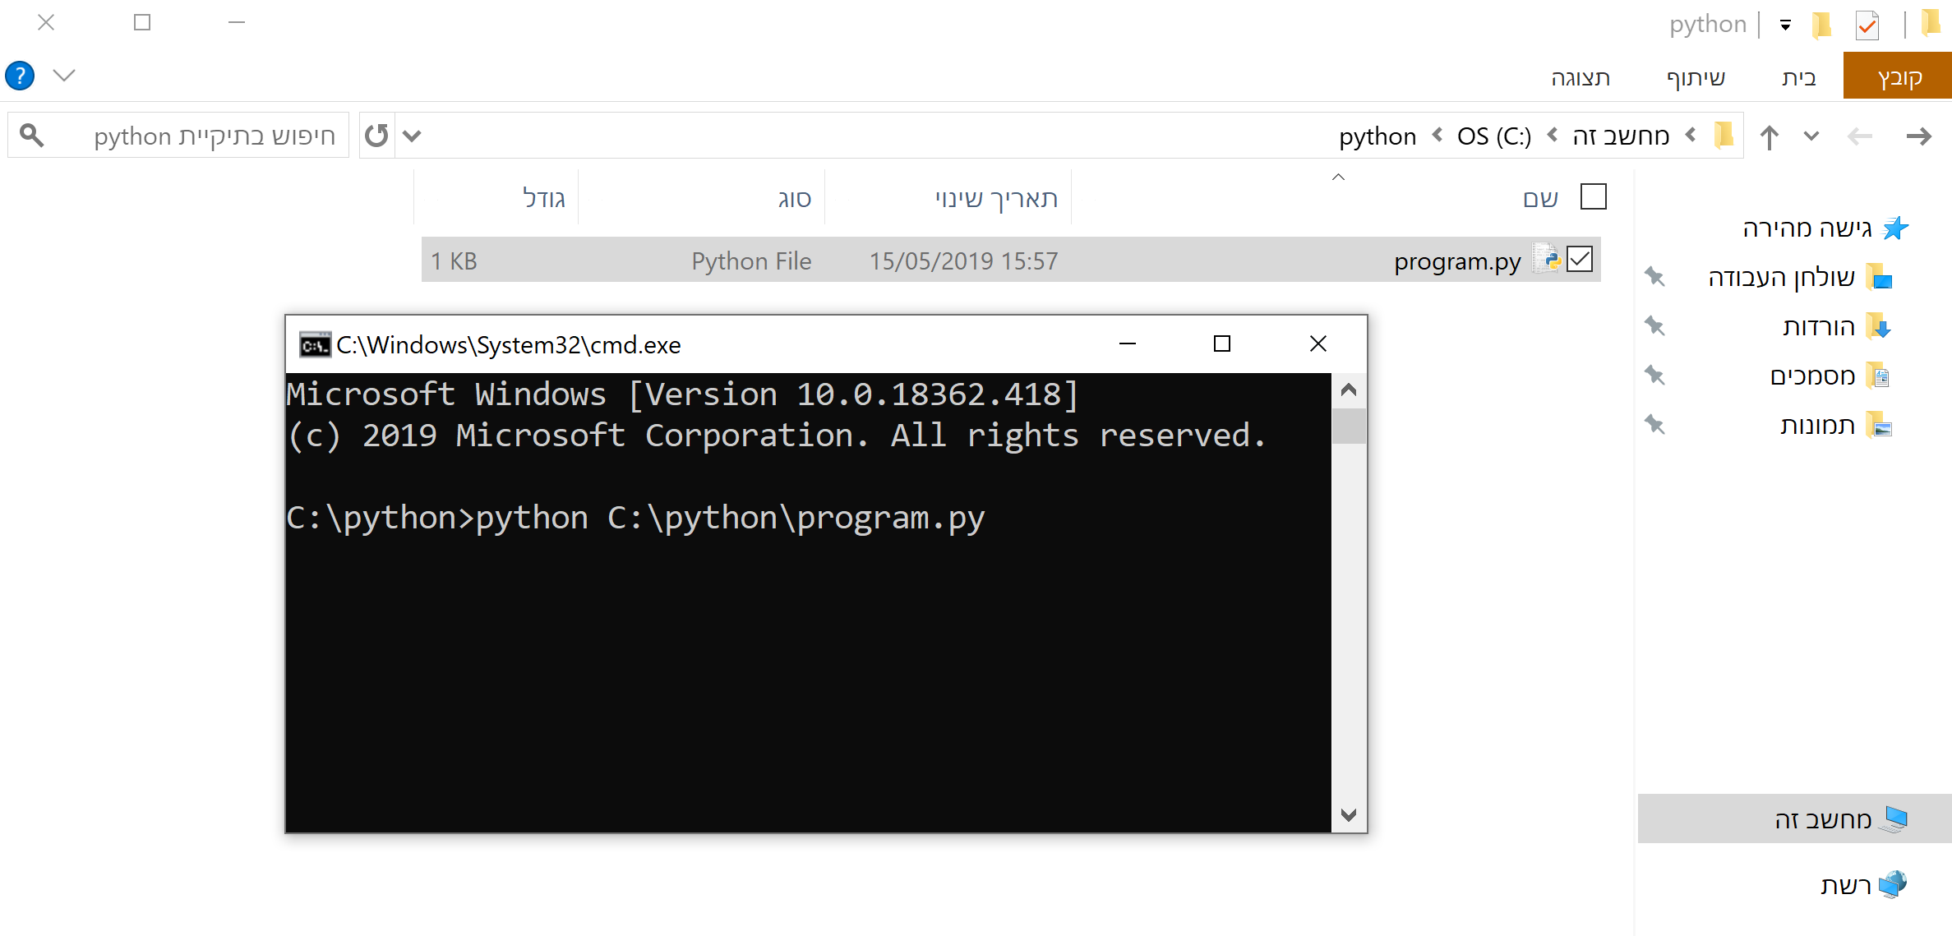Click the search magnifier icon
The width and height of the screenshot is (1952, 936).
click(31, 135)
